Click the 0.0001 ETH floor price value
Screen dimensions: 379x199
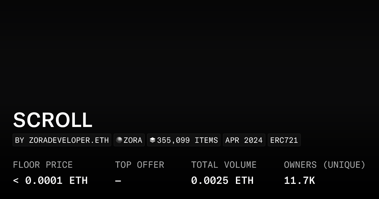click(x=56, y=181)
